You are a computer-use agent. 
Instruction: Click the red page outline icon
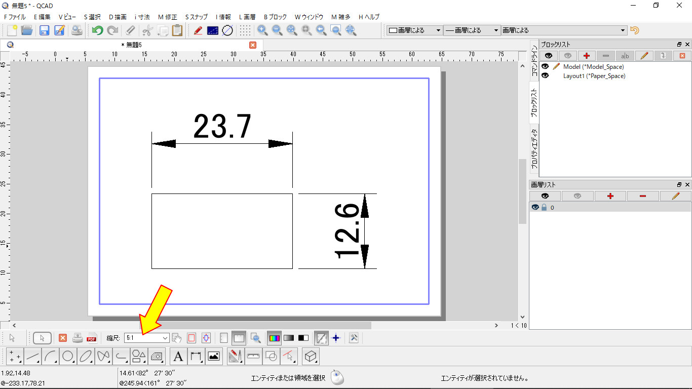[x=191, y=338]
